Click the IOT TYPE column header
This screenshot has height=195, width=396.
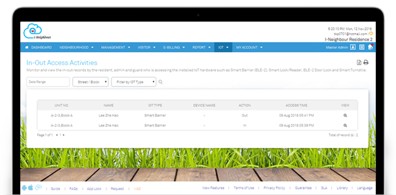click(155, 105)
